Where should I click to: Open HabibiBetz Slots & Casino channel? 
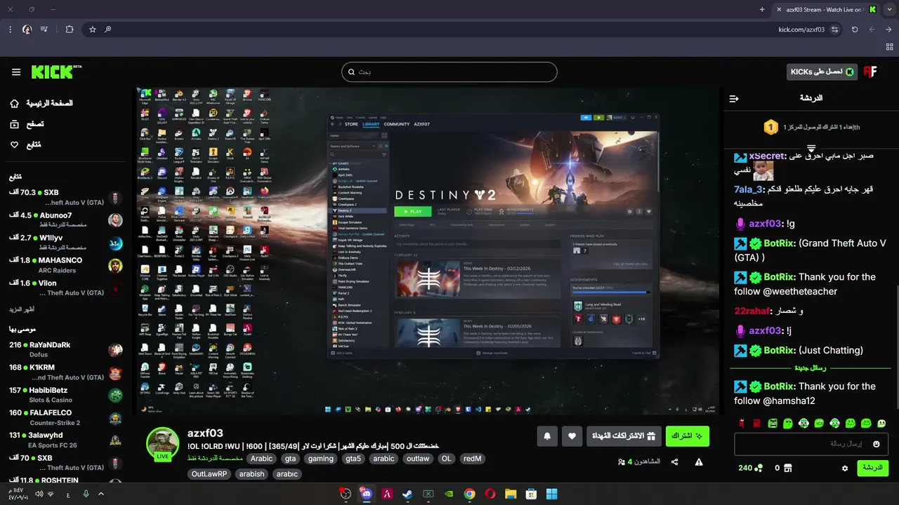pos(66,395)
